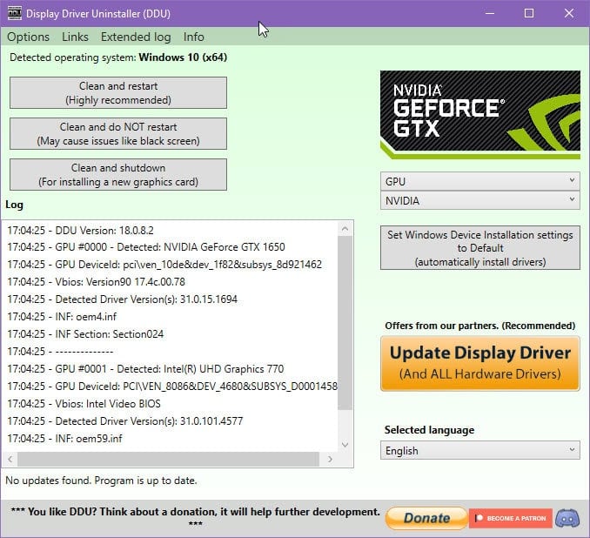Open the Discord icon link
This screenshot has width=590, height=538.
point(567,518)
